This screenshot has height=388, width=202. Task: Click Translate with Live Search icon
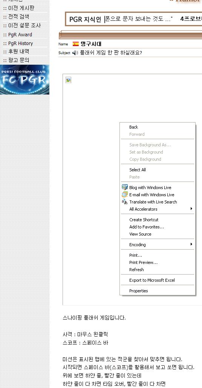tap(125, 202)
